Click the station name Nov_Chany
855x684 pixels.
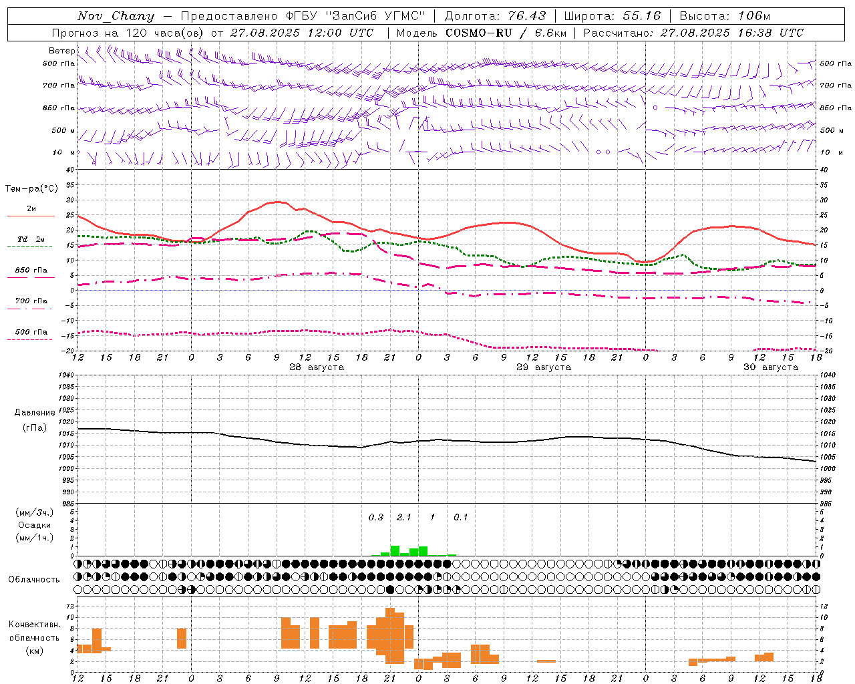[116, 16]
